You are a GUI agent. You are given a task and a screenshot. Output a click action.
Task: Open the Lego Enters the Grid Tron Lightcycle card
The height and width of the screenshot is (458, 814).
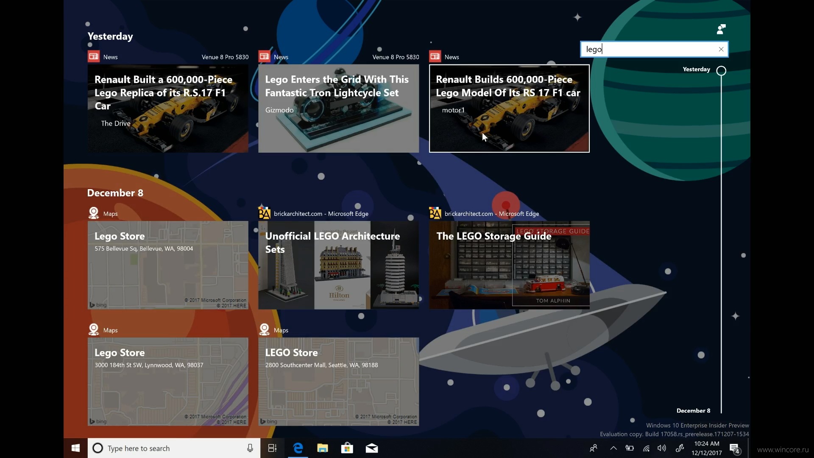[338, 108]
